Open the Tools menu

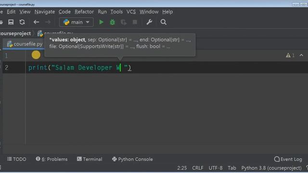[x=116, y=12]
